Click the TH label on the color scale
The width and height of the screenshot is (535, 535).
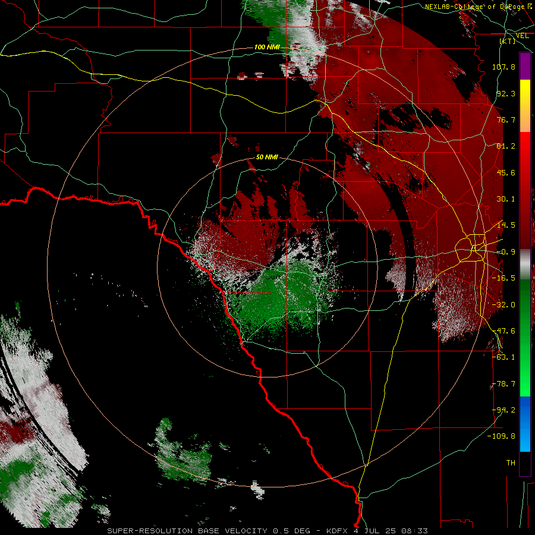pyautogui.click(x=511, y=463)
